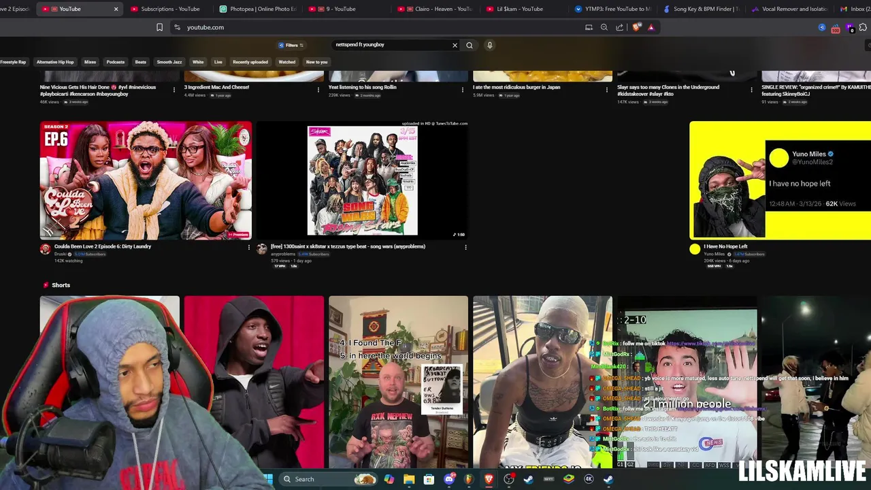Open the Vocal Remover and Isolation tab
871x490 pixels.
791,9
